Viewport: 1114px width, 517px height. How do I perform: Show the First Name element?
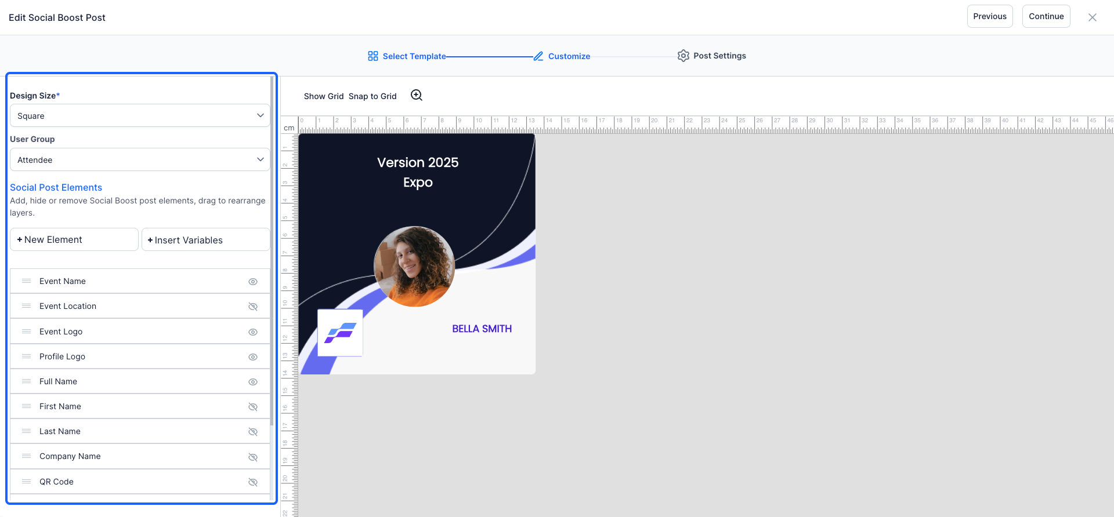(253, 407)
